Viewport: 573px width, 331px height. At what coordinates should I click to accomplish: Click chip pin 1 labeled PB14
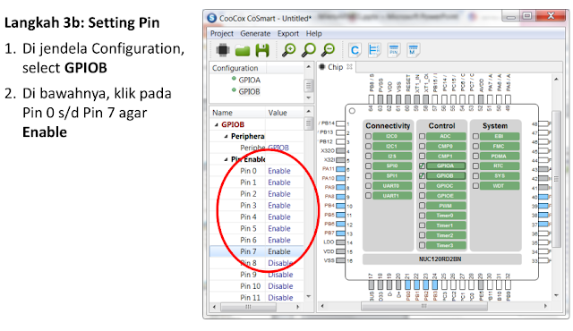click(x=340, y=123)
